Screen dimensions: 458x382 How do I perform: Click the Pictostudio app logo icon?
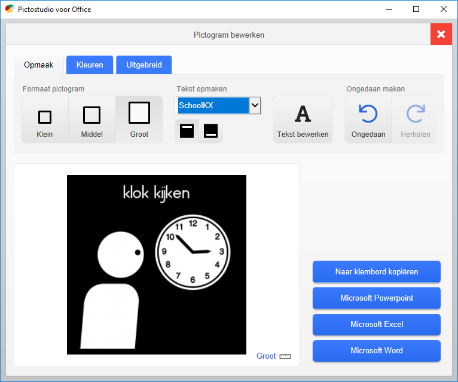[10, 9]
